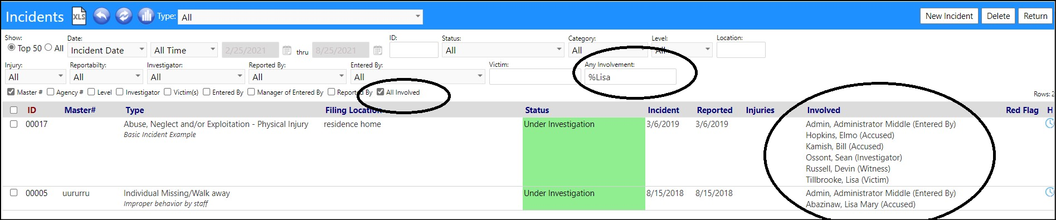Screen dimensions: 1056x220
Task: Click Under Investigation status for incident 00017
Action: click(559, 124)
